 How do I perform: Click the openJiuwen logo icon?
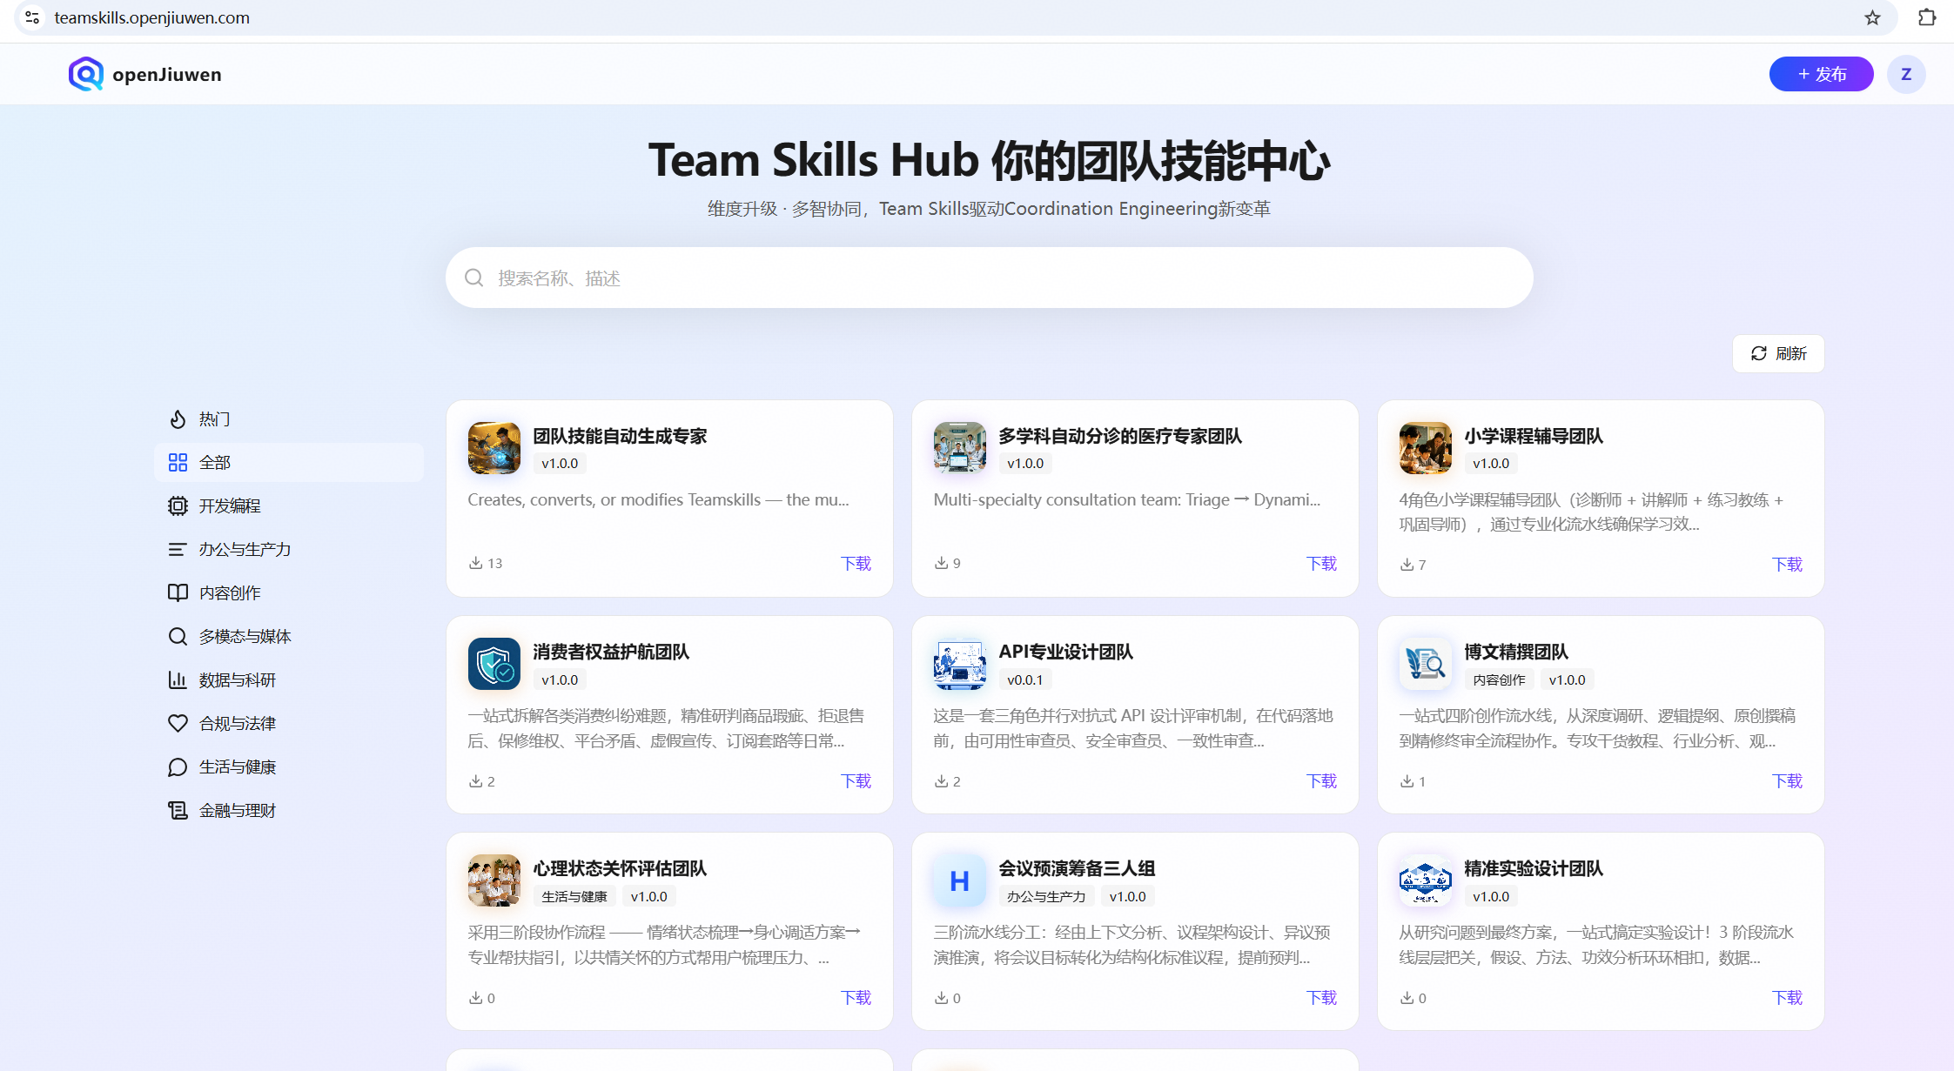coord(84,74)
